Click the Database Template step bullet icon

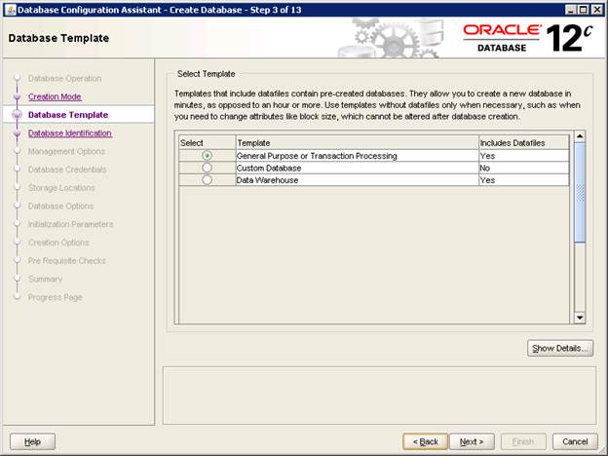coord(17,115)
